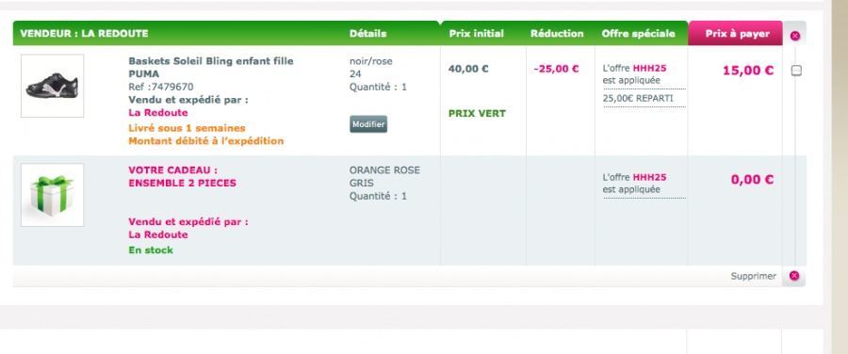Viewport: 848px width, 354px height.
Task: Click the Offre spéciale column header
Action: [x=638, y=34]
